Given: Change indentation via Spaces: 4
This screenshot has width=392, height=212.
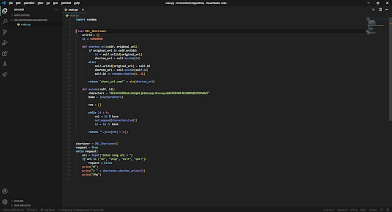Looking at the screenshot, I should [342, 210].
